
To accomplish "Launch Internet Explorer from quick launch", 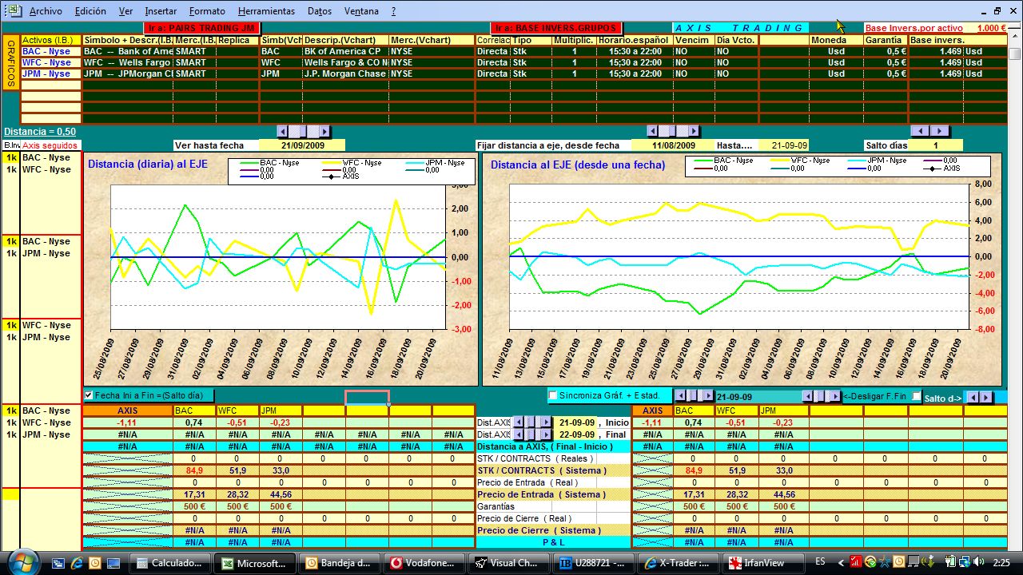I will click(x=77, y=563).
